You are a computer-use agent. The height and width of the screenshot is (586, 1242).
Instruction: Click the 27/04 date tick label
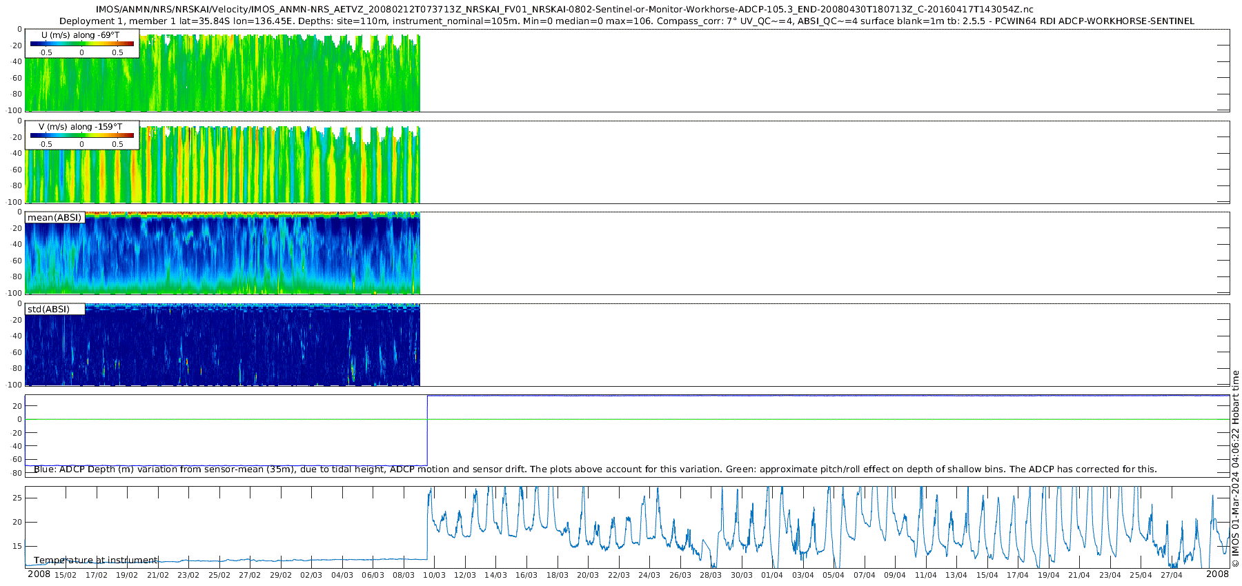click(1172, 575)
